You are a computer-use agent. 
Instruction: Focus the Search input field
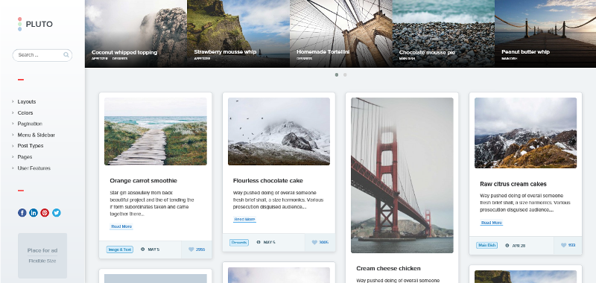click(42, 55)
